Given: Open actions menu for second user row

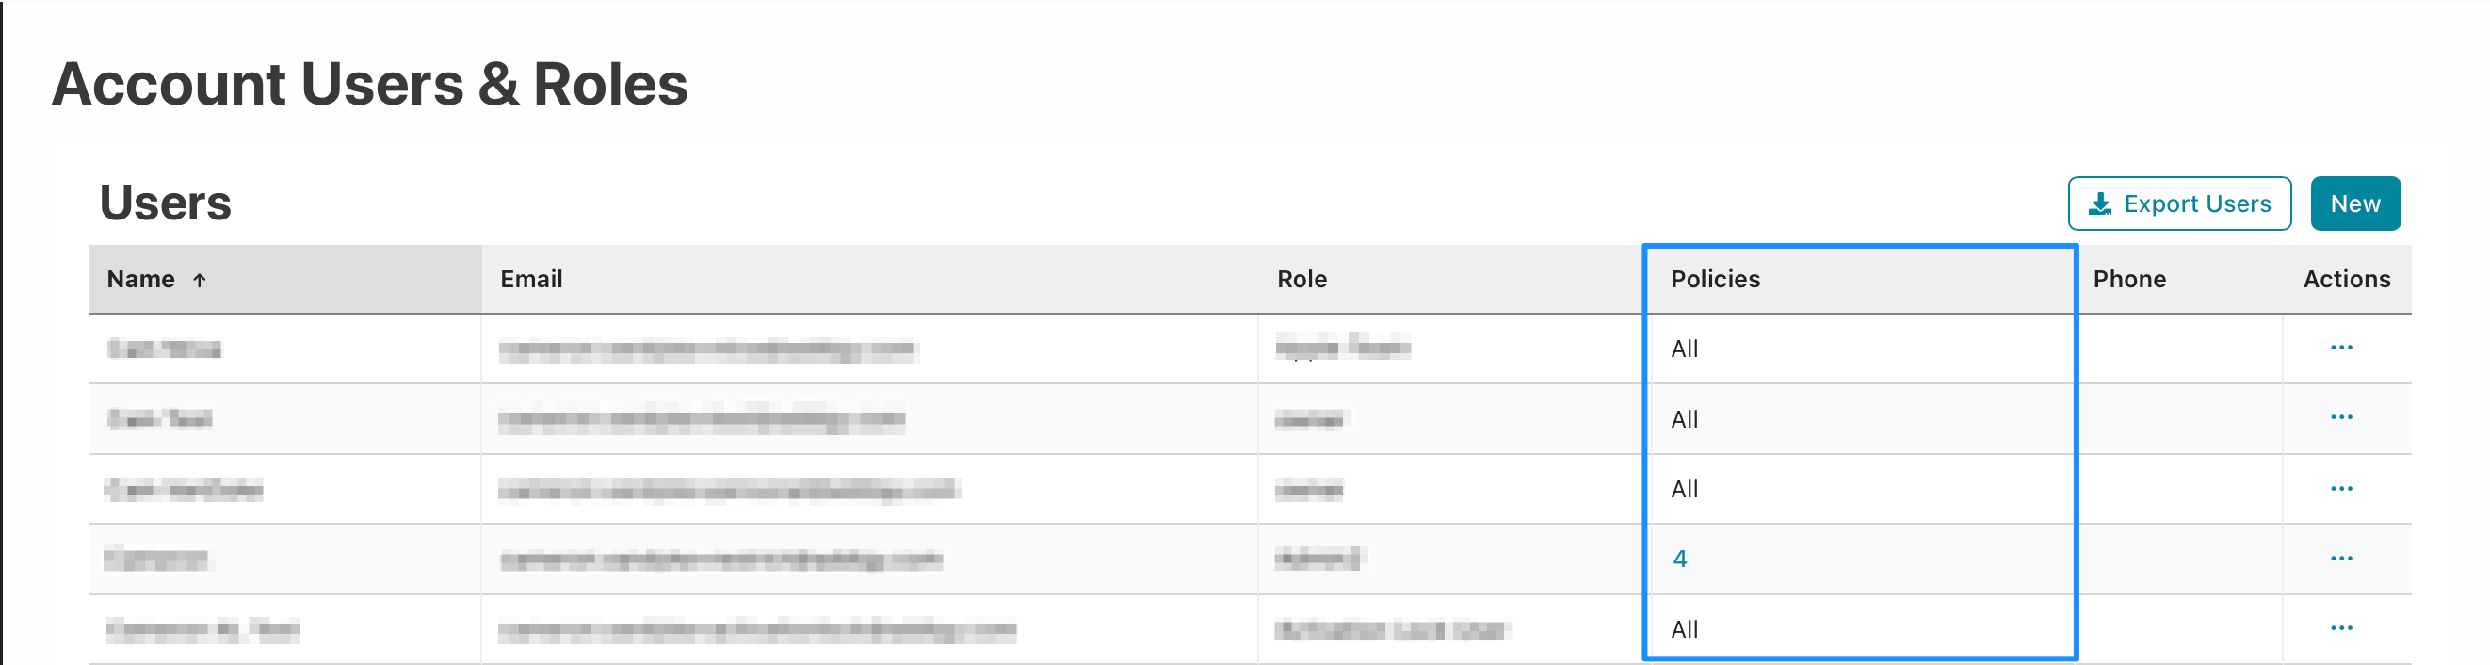Looking at the screenshot, I should click(2340, 417).
